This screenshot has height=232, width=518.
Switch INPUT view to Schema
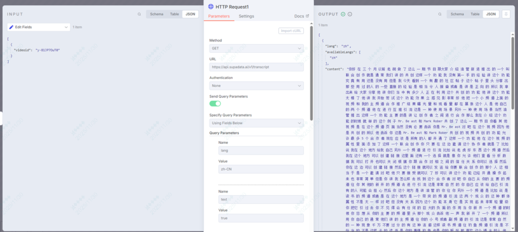pyautogui.click(x=156, y=14)
